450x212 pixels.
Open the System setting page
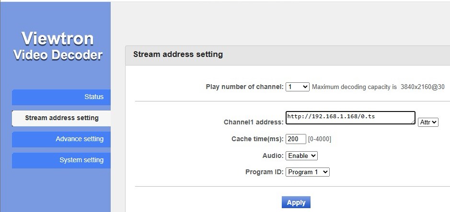click(61, 160)
